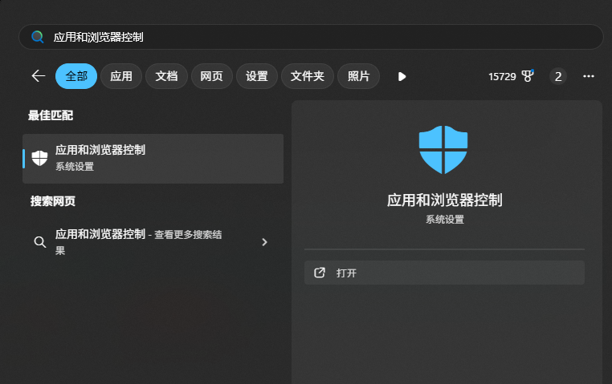Click the open-external icon beside 打开
The image size is (612, 384).
(320, 273)
